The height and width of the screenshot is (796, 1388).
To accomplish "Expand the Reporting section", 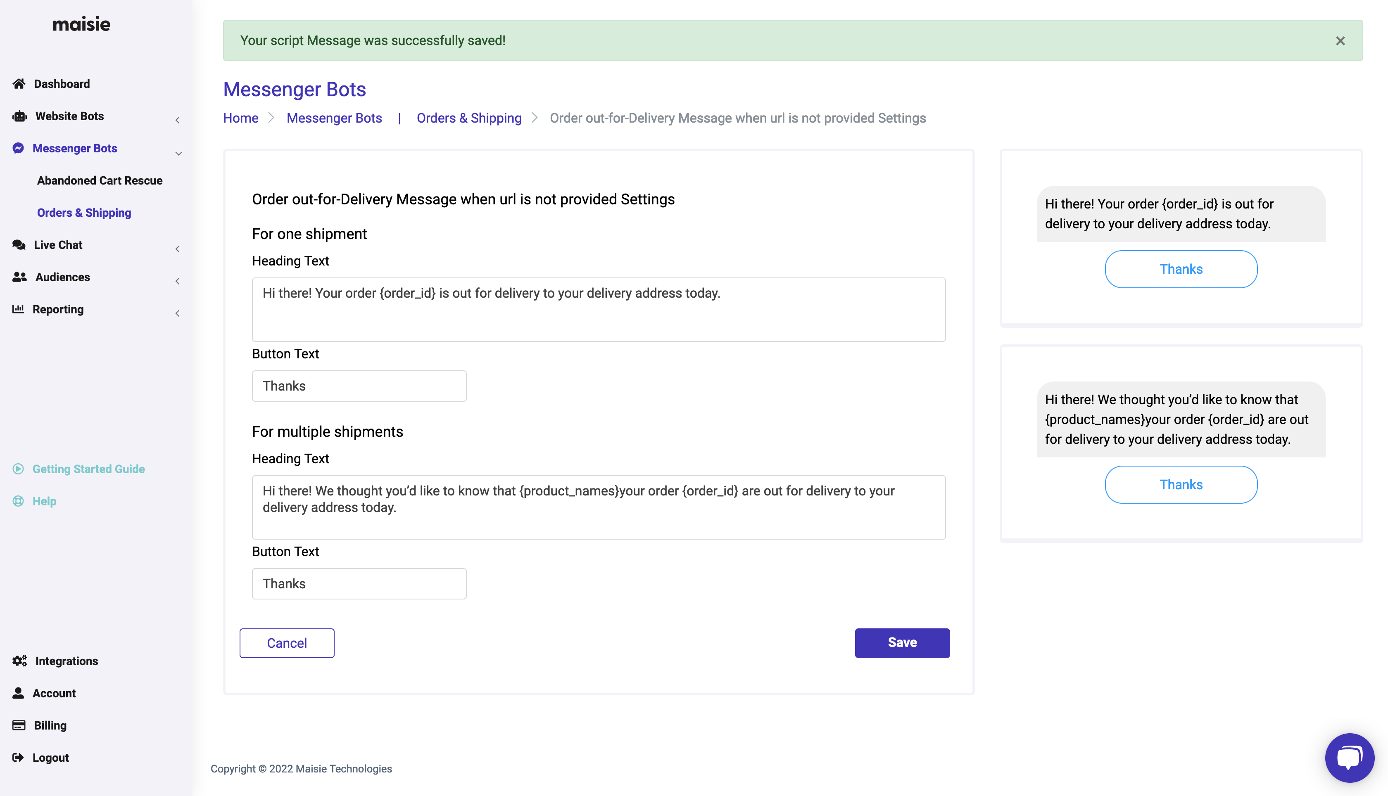I will coord(177,313).
